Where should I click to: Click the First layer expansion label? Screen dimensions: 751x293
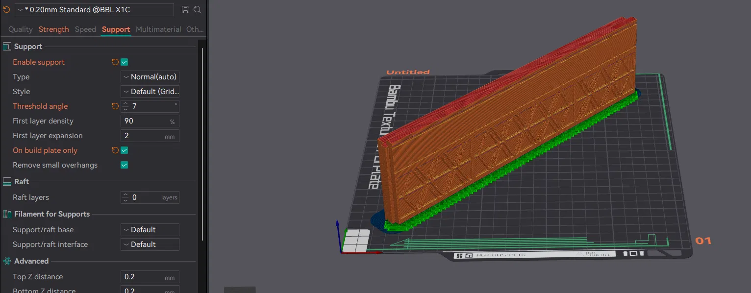coord(48,136)
